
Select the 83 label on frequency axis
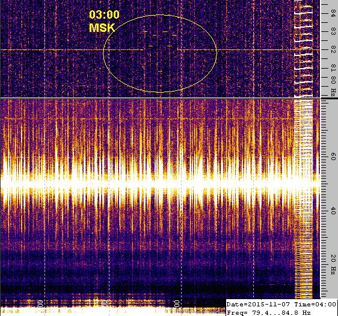click(x=333, y=32)
